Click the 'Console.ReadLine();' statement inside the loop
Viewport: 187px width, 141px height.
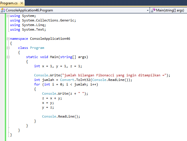point(61,116)
